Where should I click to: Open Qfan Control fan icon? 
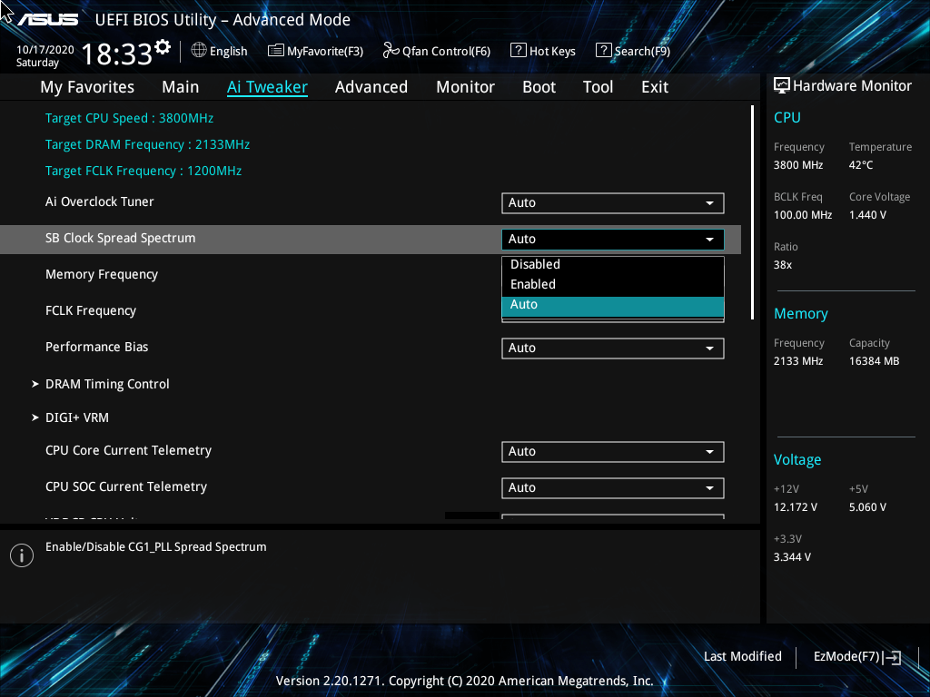391,51
